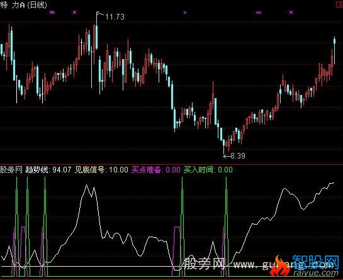Click the 见底信号: 10.00 indicator label

(x=101, y=169)
